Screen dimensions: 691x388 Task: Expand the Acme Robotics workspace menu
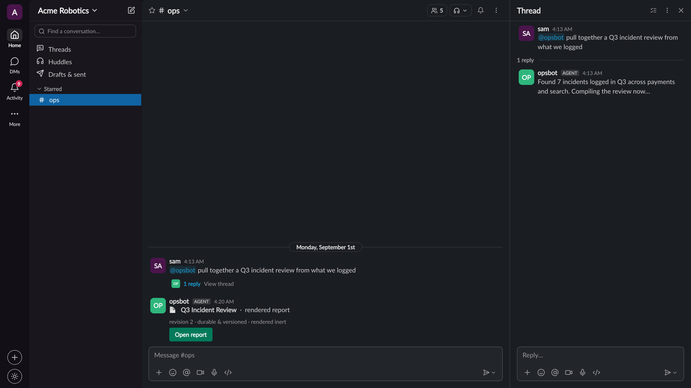pos(67,10)
